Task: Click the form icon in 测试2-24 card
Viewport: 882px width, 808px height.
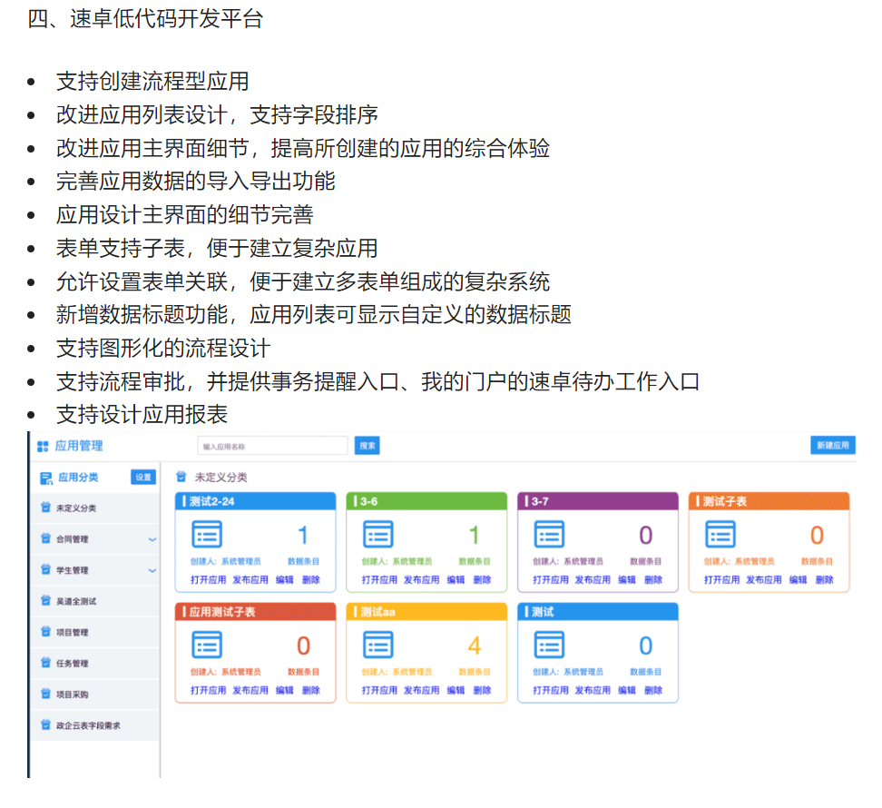Action: pos(207,534)
